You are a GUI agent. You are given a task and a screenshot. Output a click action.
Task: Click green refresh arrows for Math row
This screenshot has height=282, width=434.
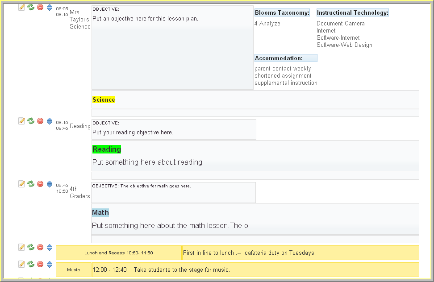[x=31, y=184]
